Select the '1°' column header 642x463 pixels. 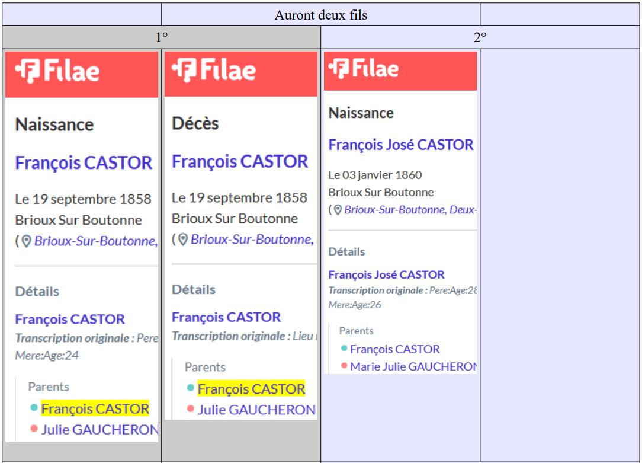[162, 37]
